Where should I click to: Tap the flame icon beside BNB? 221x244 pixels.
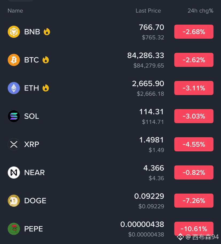tap(47, 32)
